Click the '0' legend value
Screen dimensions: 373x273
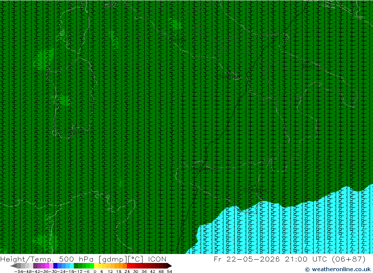(x=95, y=272)
